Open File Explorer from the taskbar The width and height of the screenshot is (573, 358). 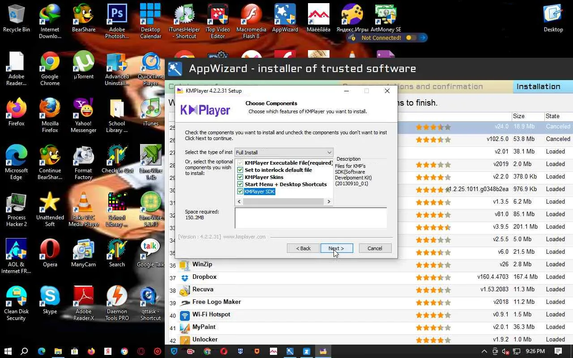58,351
